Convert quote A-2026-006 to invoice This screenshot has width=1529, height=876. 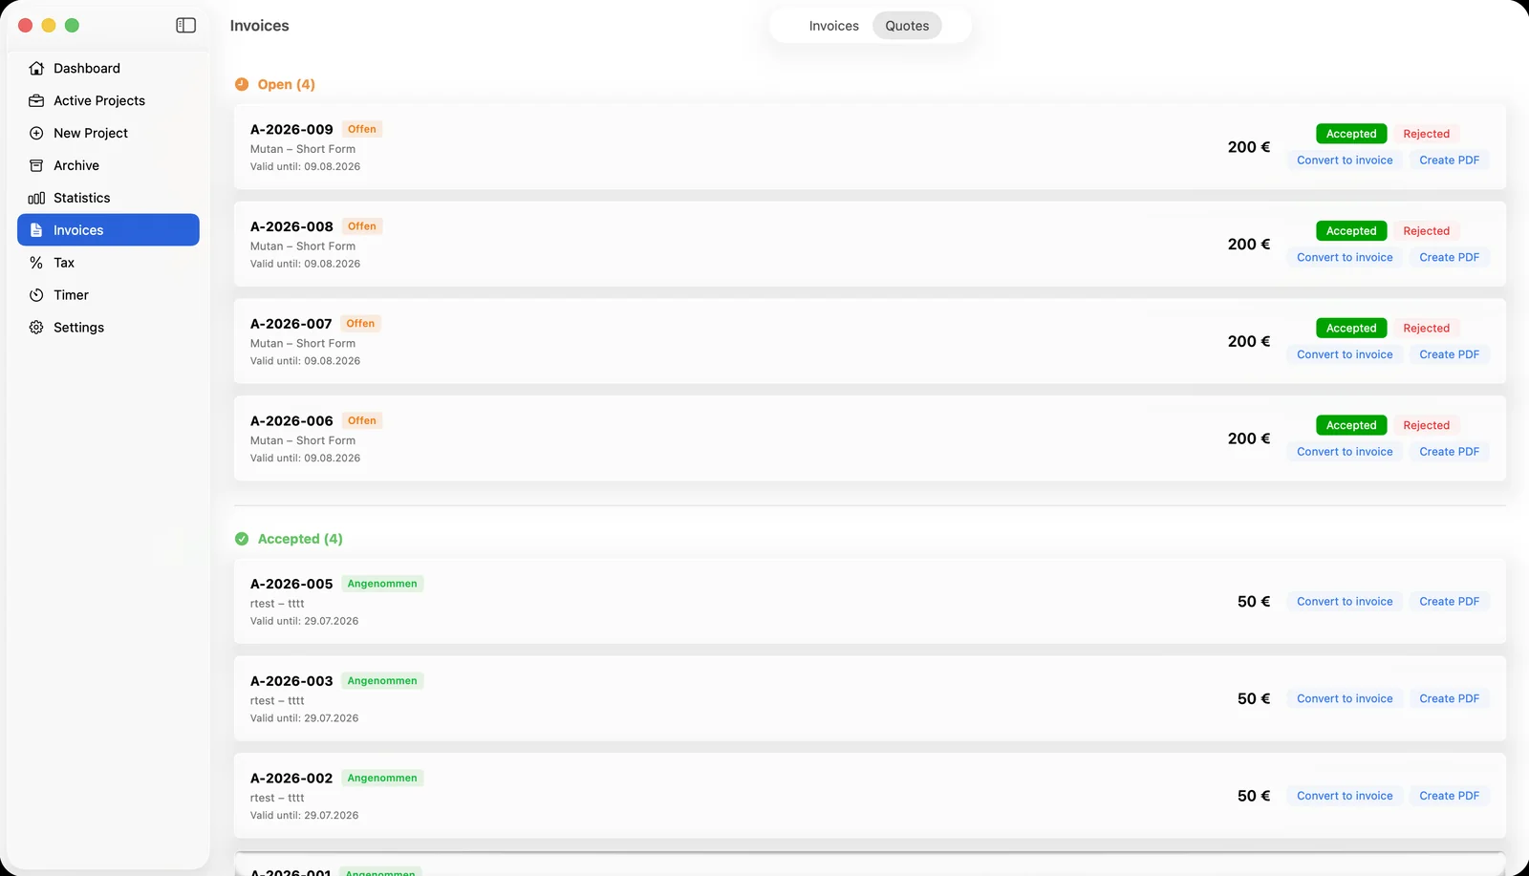click(1345, 452)
